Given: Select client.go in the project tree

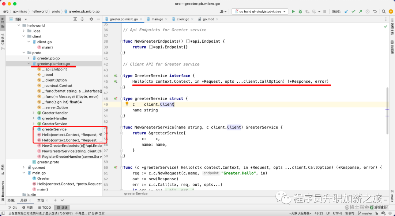Looking at the screenshot, I should click(44, 42).
